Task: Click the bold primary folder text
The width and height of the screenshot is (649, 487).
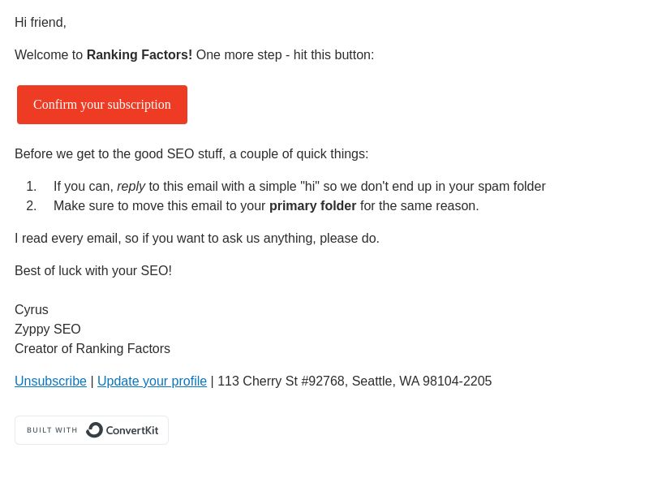Action: click(313, 206)
